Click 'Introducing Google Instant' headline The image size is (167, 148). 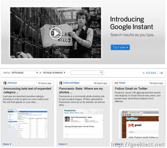click(132, 23)
